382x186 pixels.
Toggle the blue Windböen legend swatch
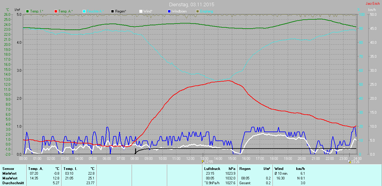169,11
